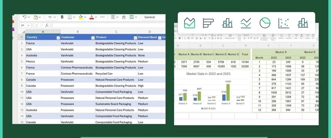Click the three-dot more options button
The width and height of the screenshot is (331, 138).
click(103, 17)
